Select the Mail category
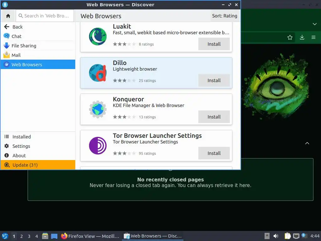Screen dimensions: 321x241 [x=38, y=55]
